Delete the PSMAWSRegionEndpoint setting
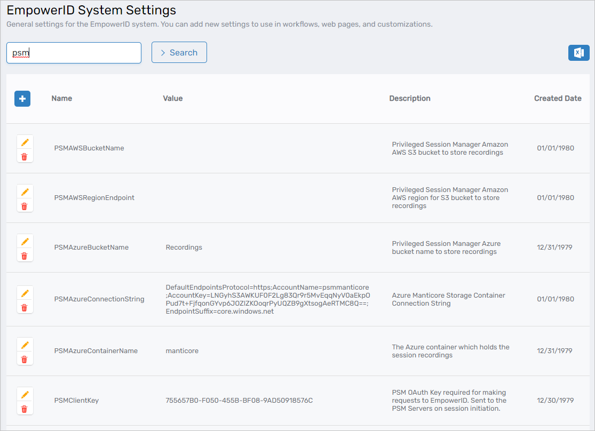This screenshot has height=431, width=595. coord(25,206)
